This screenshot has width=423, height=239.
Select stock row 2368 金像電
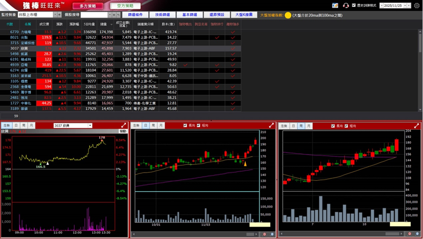[120, 87]
